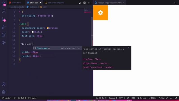Split the editor to the right
Viewport: 179px width, 101px height.
[x=84, y=3]
